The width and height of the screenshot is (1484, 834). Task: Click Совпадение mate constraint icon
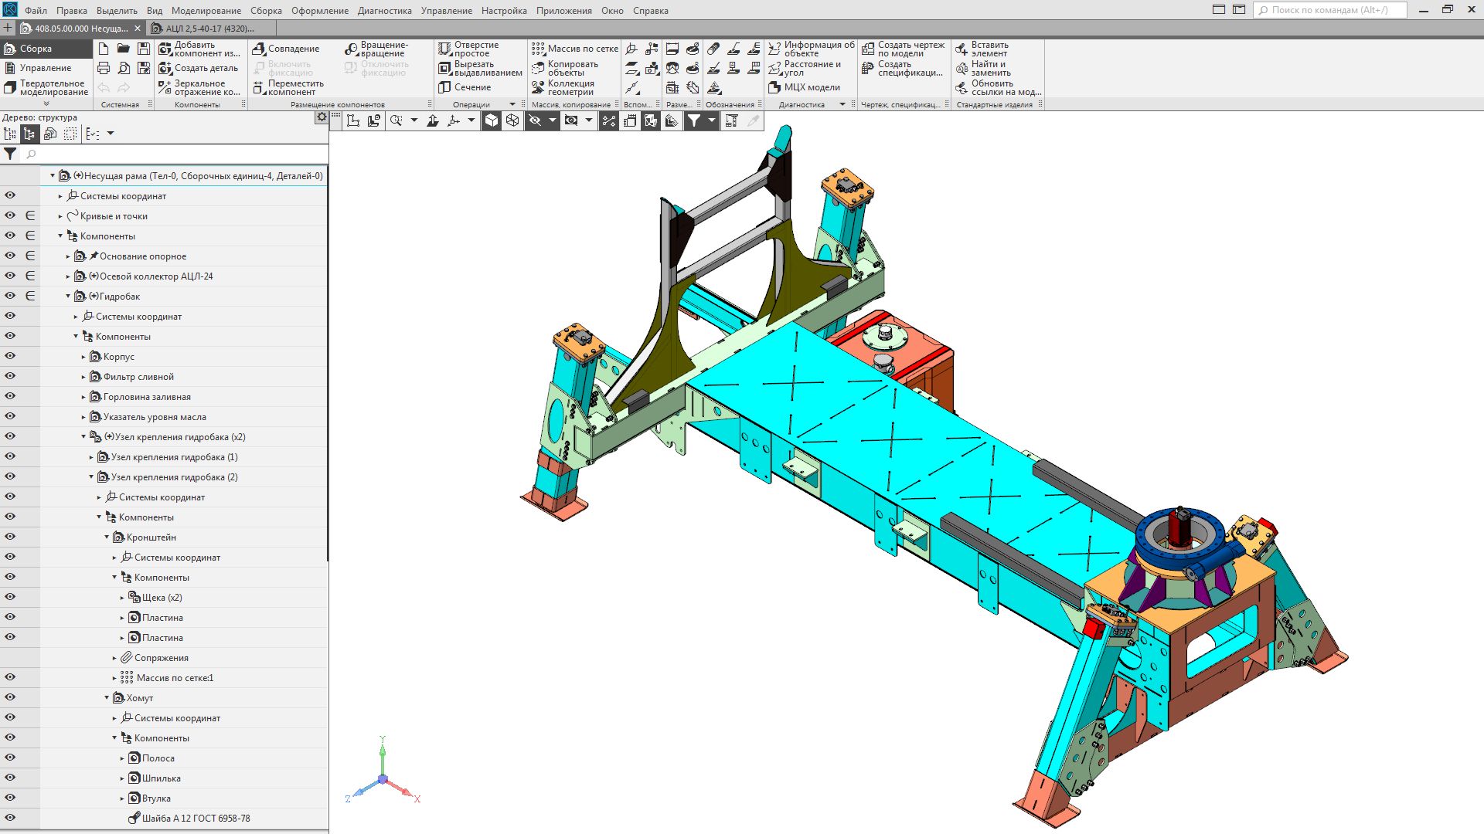tap(286, 49)
